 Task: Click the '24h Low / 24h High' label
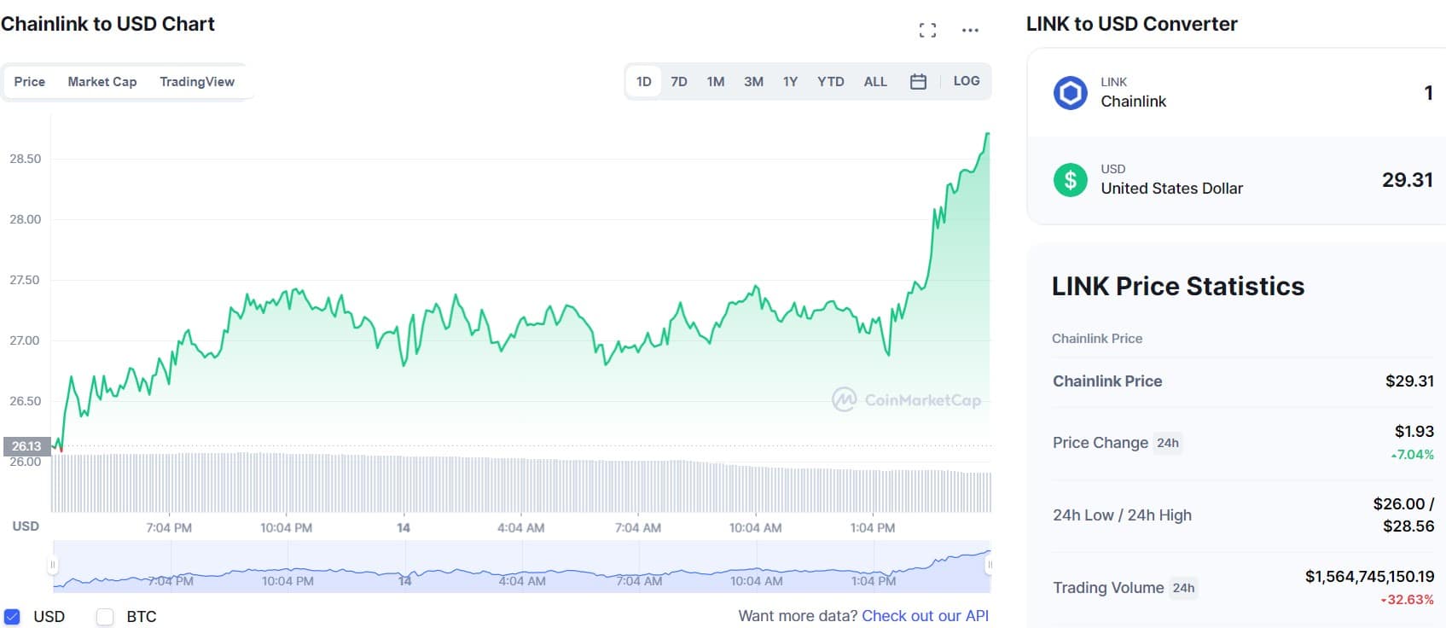1122,515
